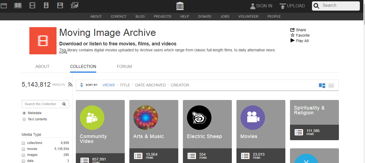This screenshot has width=365, height=163.
Task: Open the Web archive icon
Action: pos(4,5)
